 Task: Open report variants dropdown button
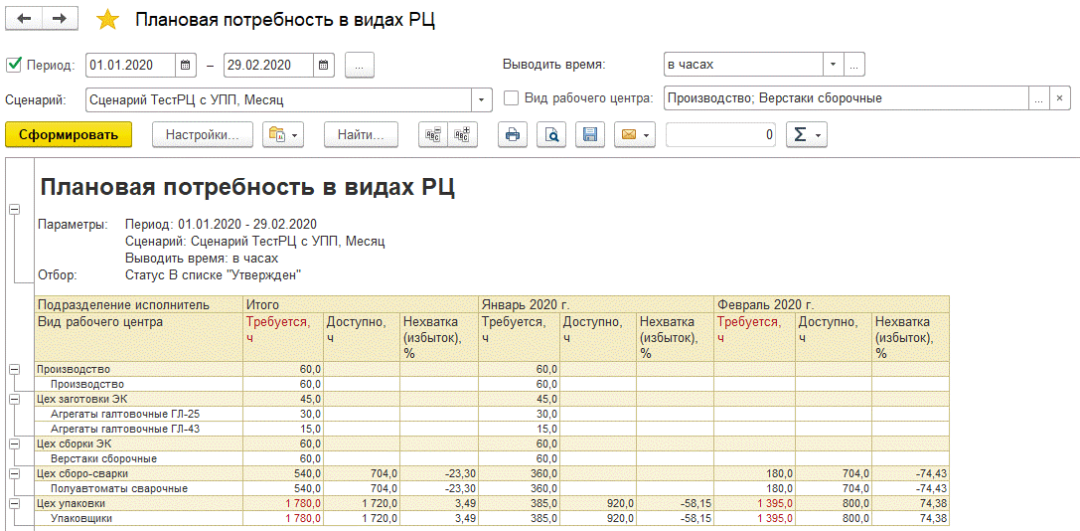click(x=284, y=134)
